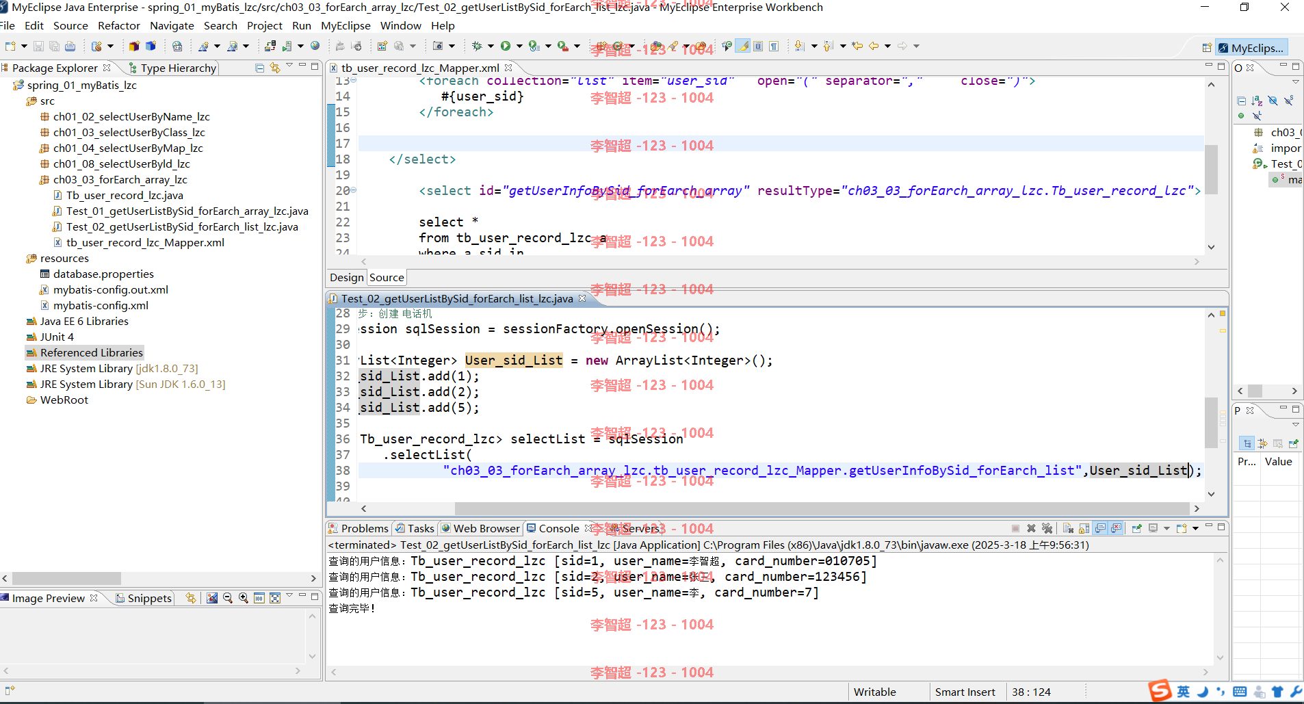Collapse the code fold marker at line 20
Screen dimensions: 1304x704
(x=354, y=190)
